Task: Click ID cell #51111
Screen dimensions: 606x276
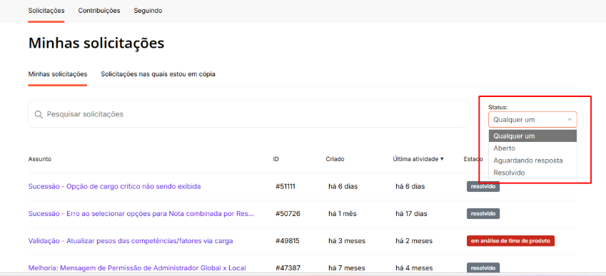Action: click(x=286, y=186)
